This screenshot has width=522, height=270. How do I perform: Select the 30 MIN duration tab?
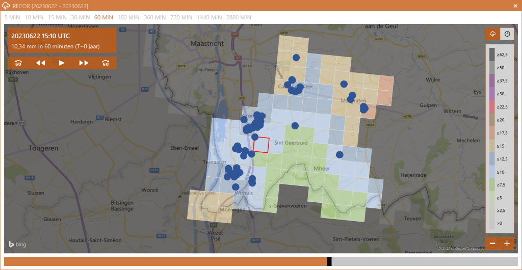[81, 17]
